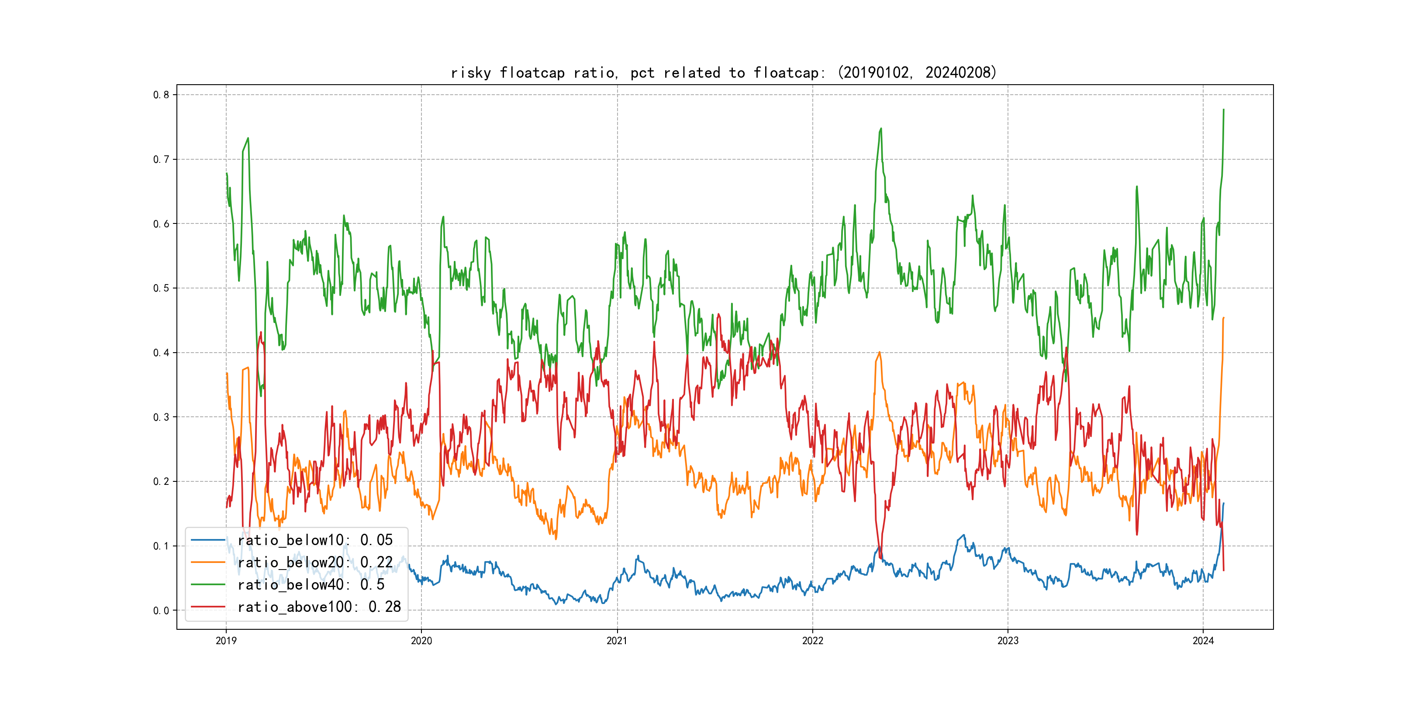Image resolution: width=1415 pixels, height=707 pixels.
Task: Click the 0.7 y-axis tick label
Action: tap(161, 159)
